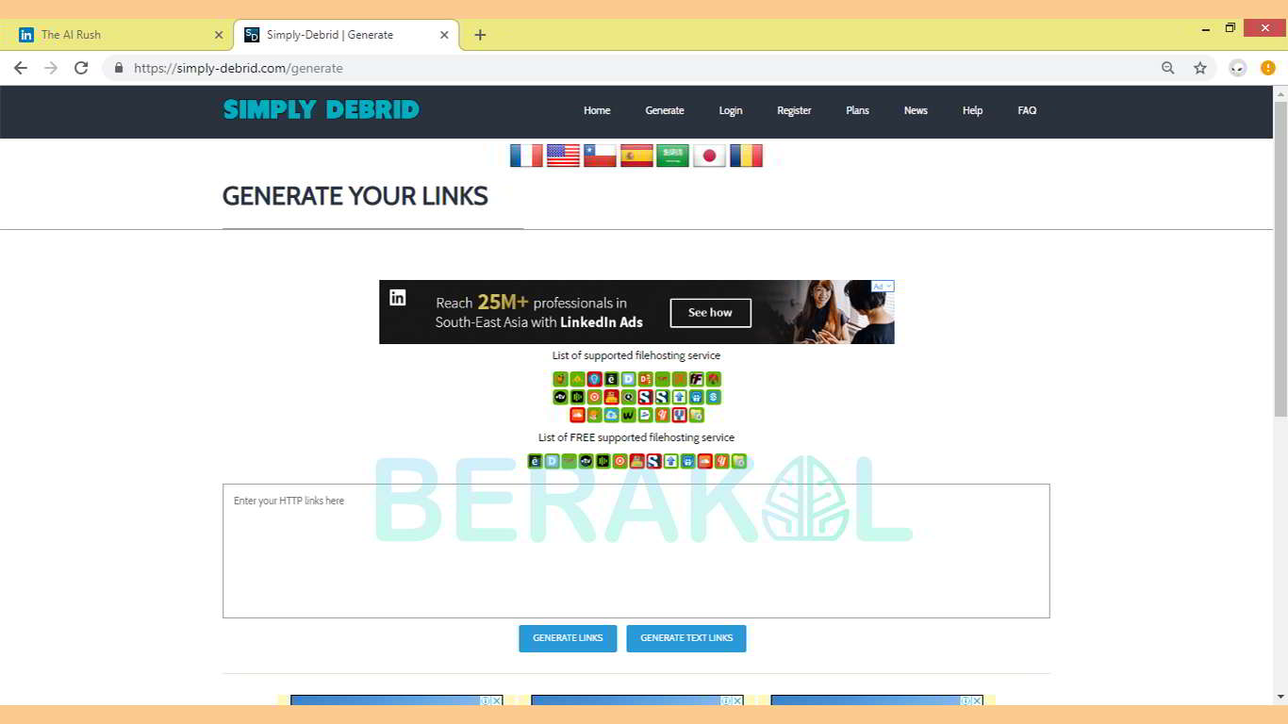Switch to the Saudi Arabia flag language
1288x724 pixels.
(x=673, y=156)
